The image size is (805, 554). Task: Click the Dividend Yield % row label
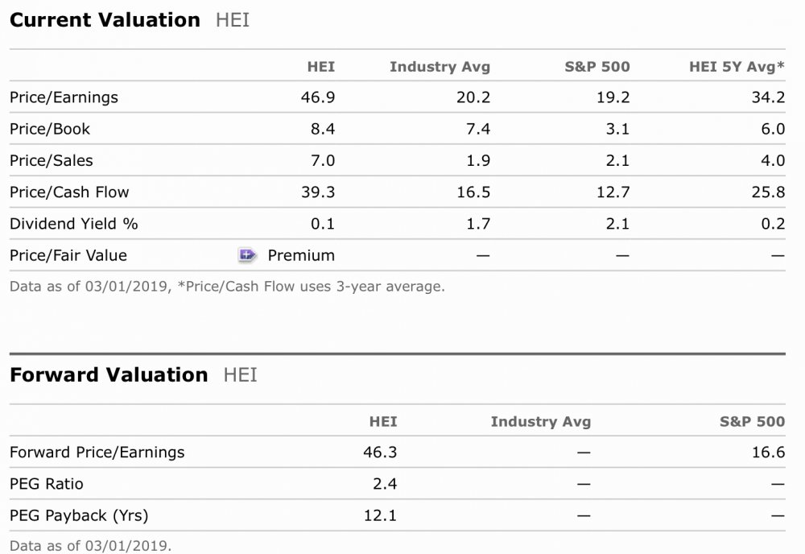(x=74, y=224)
